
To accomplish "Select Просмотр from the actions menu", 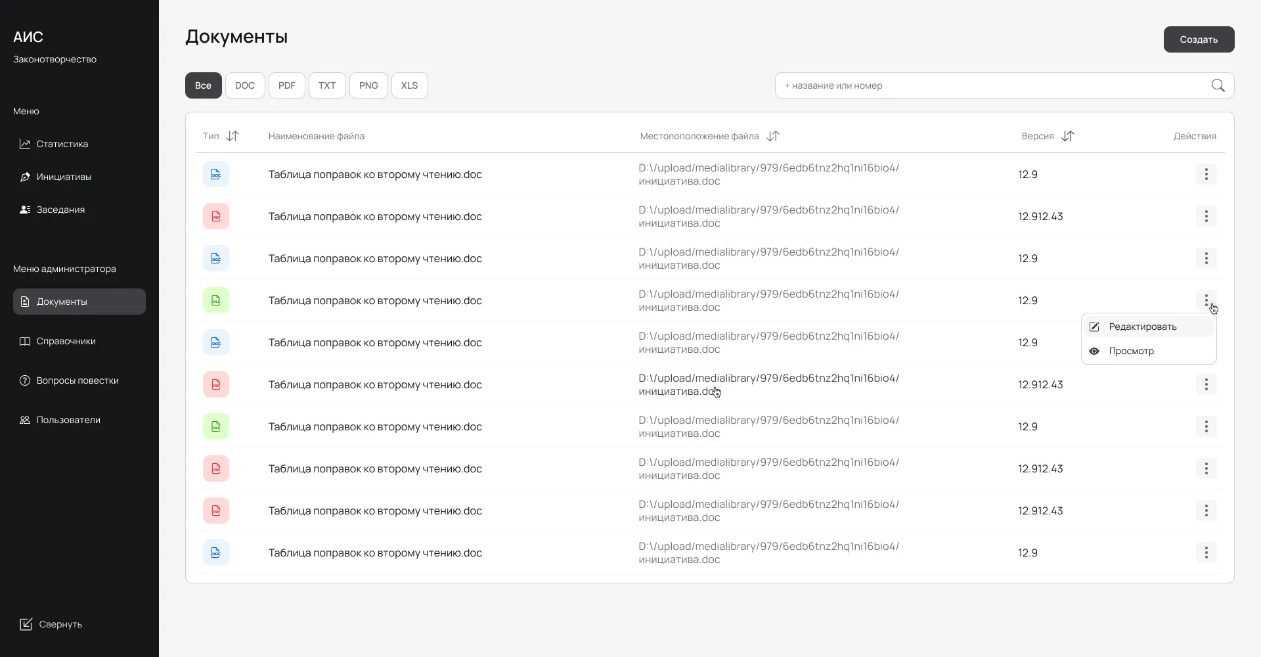I will point(1131,351).
